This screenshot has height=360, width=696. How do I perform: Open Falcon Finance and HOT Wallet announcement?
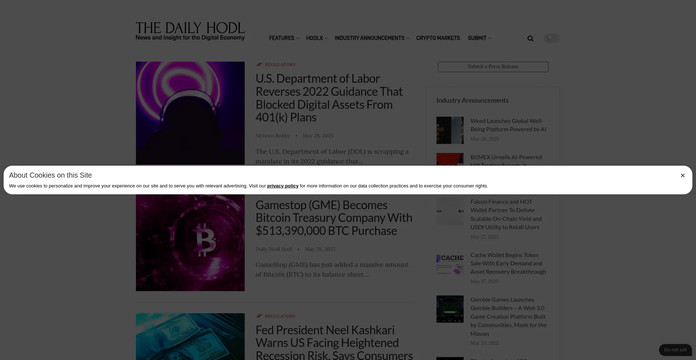(506, 214)
